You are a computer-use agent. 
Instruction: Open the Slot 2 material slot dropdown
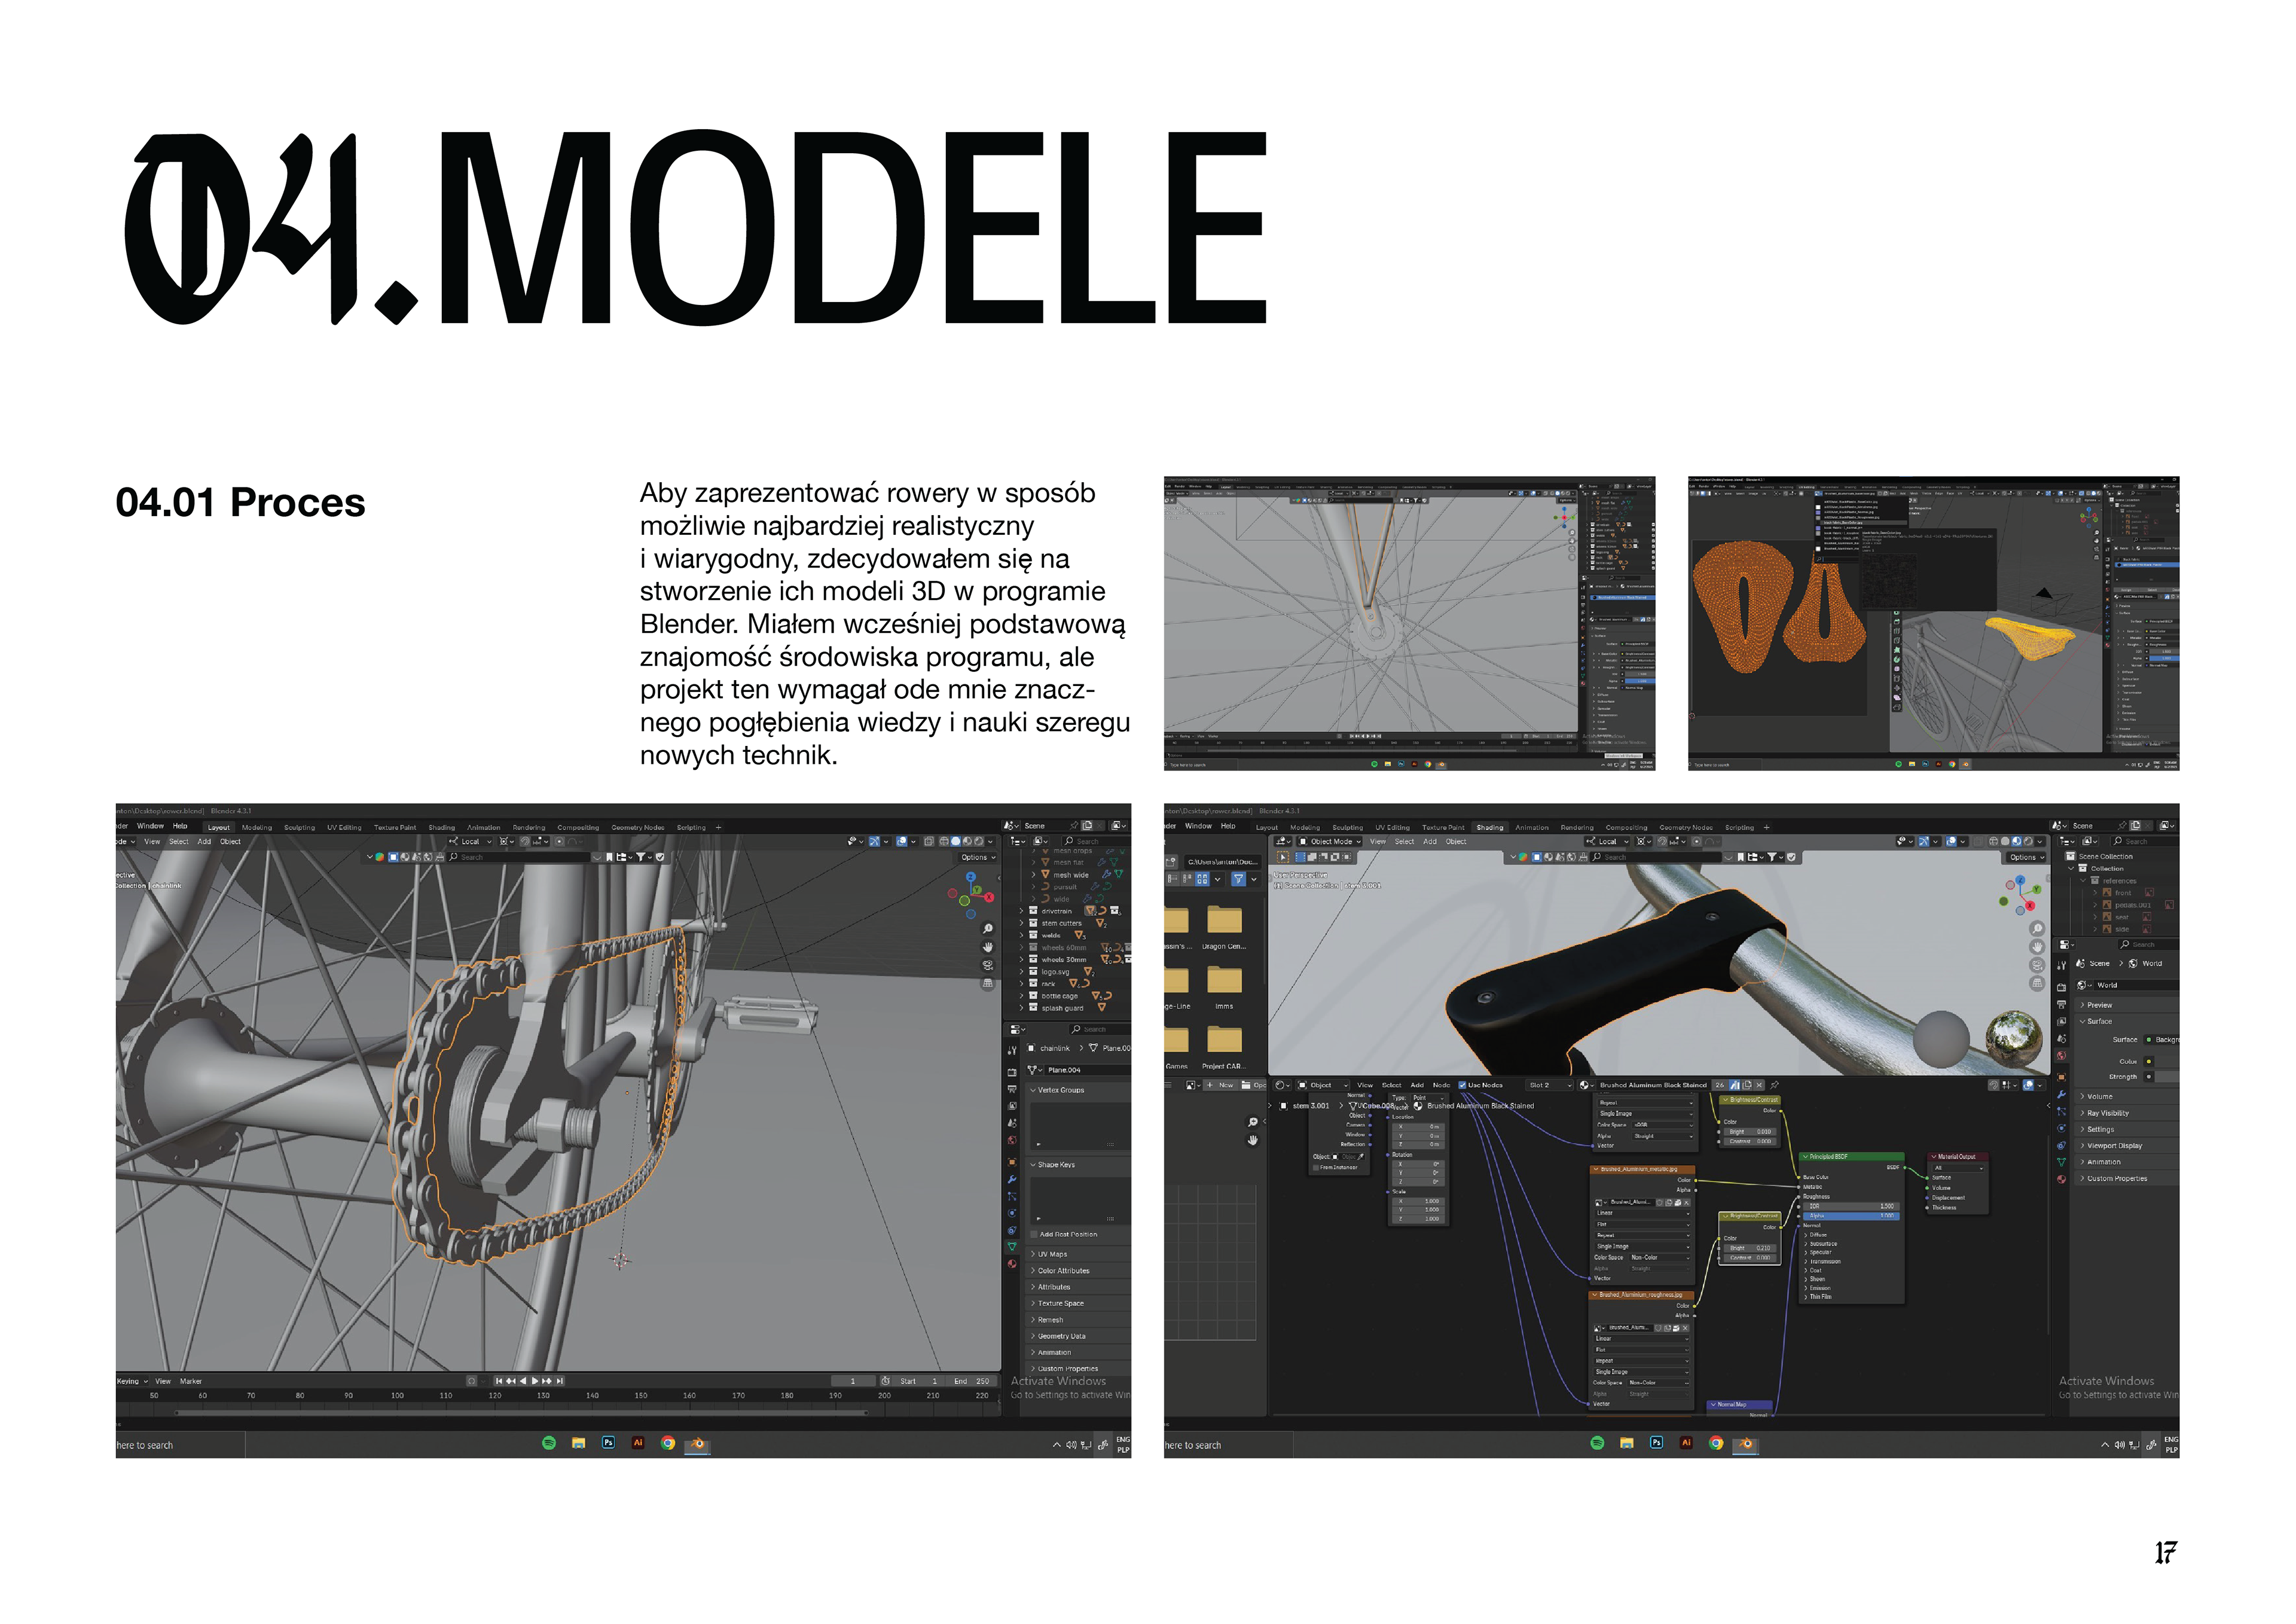click(1549, 1084)
